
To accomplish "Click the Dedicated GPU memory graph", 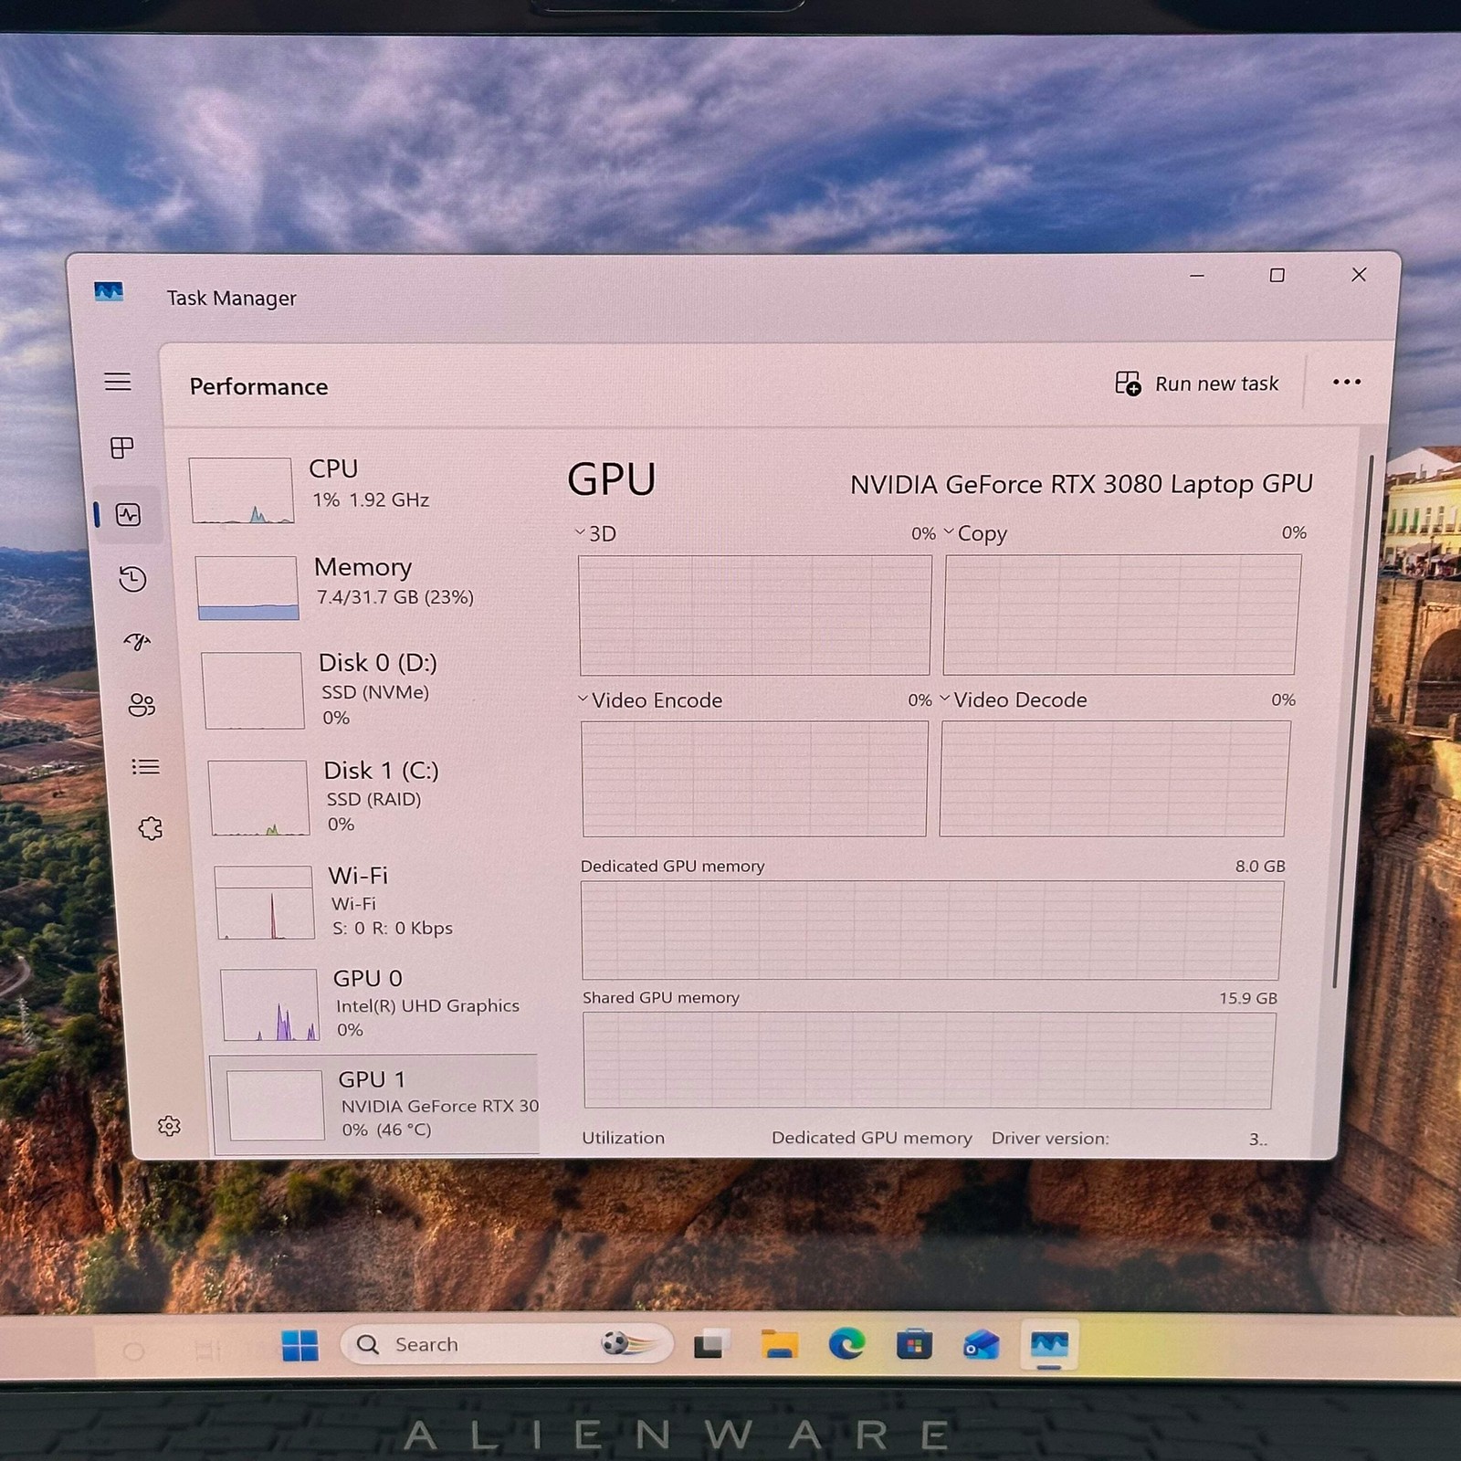I will [931, 930].
